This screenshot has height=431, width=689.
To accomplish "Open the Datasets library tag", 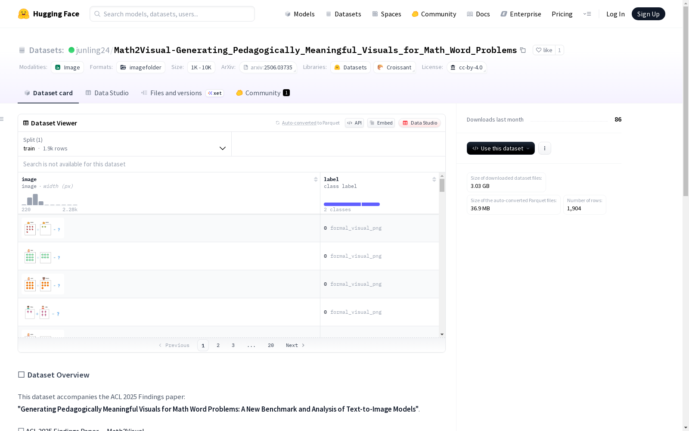I will (x=351, y=67).
